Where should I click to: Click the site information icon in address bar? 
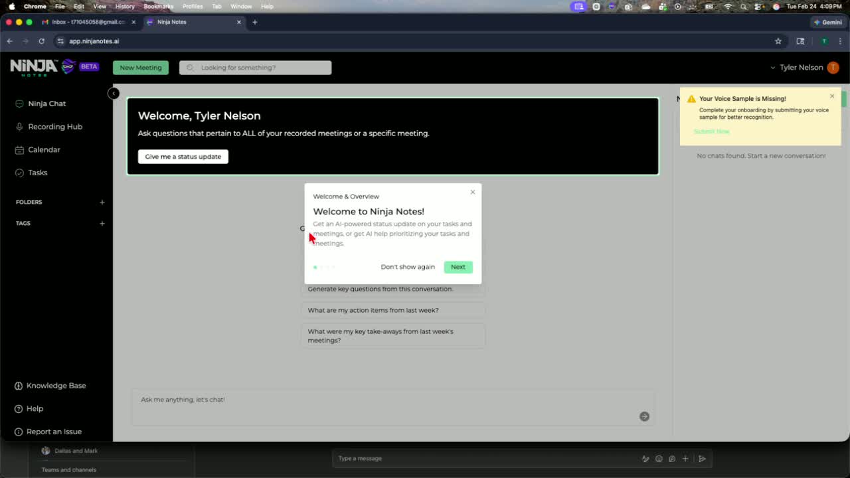(60, 41)
